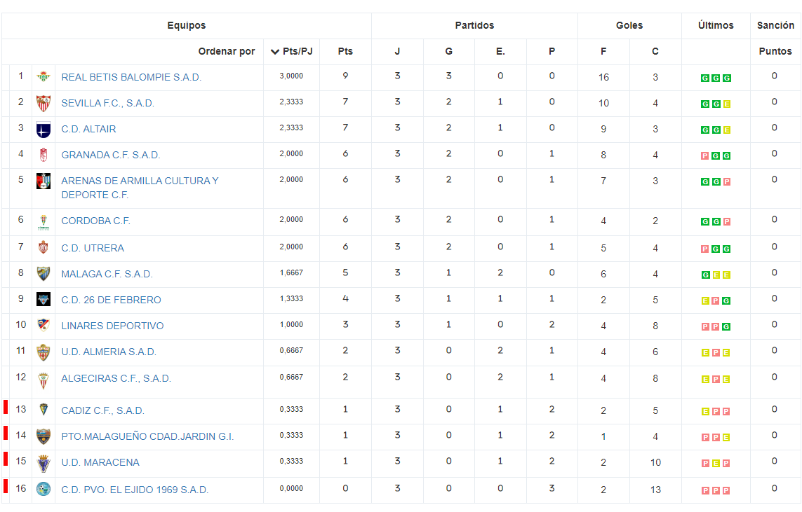Click Betis goals-for value 16
The image size is (802, 512).
click(603, 78)
